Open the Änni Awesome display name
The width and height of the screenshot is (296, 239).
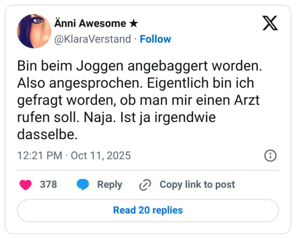[x=91, y=23]
